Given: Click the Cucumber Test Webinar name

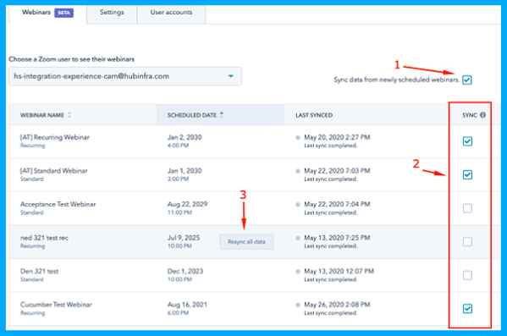Looking at the screenshot, I should (56, 305).
